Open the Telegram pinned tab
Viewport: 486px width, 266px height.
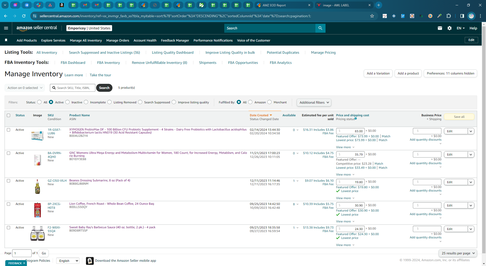[x=27, y=5]
